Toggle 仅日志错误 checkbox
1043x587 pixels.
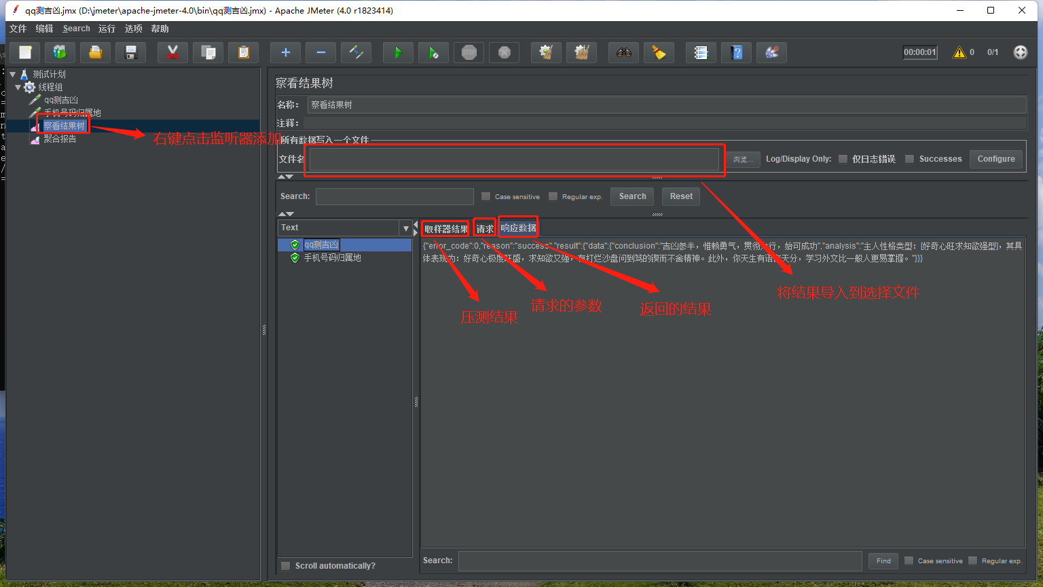coord(843,159)
